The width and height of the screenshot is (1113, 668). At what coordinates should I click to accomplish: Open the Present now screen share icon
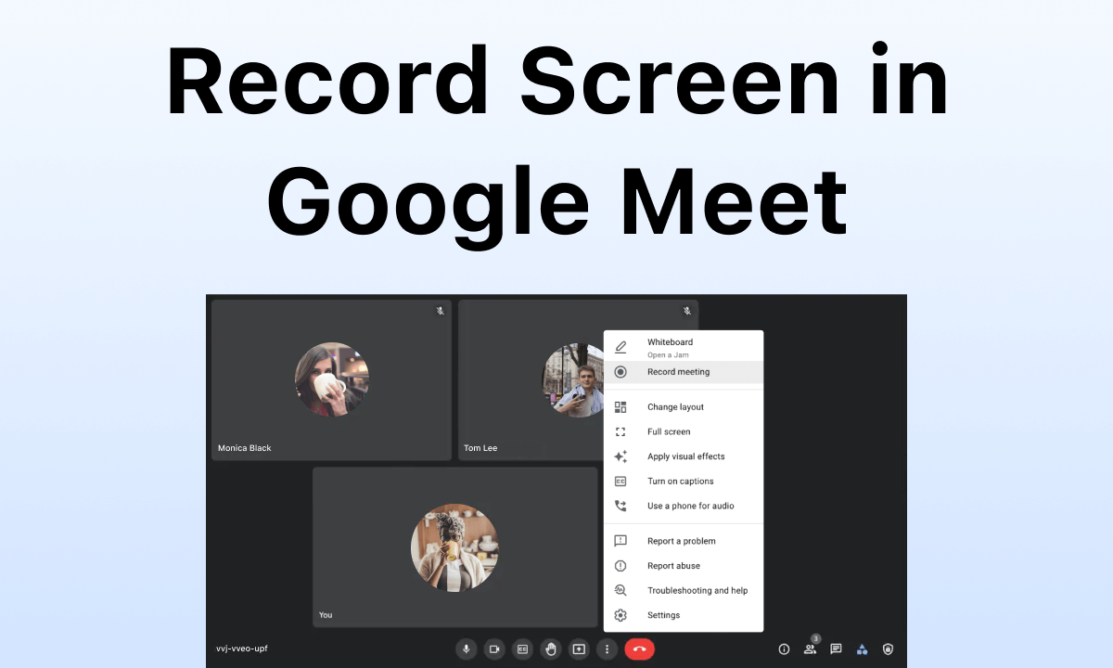(579, 649)
